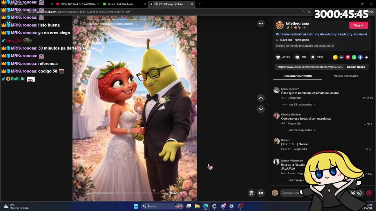The width and height of the screenshot is (376, 211).
Task: Reply to Rebeca's comment
Action: tap(300, 149)
